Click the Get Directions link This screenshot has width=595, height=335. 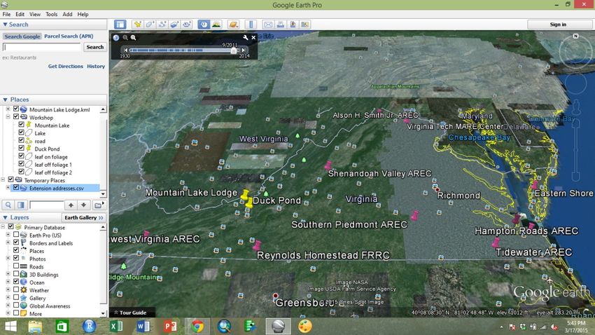(x=66, y=66)
